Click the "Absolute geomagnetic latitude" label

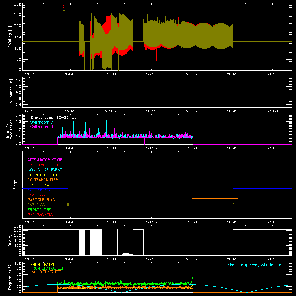[256, 265]
